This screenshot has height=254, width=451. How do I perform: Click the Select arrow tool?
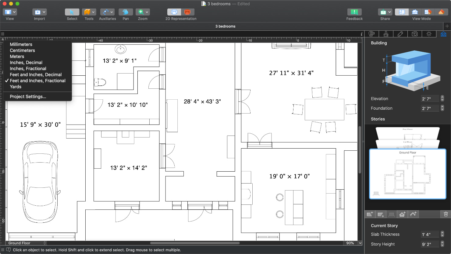coord(72,12)
